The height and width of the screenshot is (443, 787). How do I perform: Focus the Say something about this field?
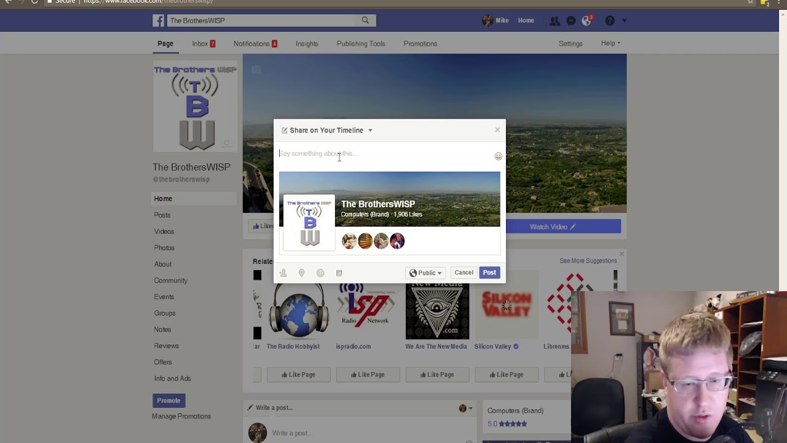point(386,154)
